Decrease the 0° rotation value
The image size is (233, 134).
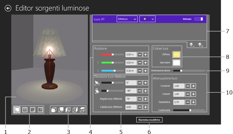140,83
